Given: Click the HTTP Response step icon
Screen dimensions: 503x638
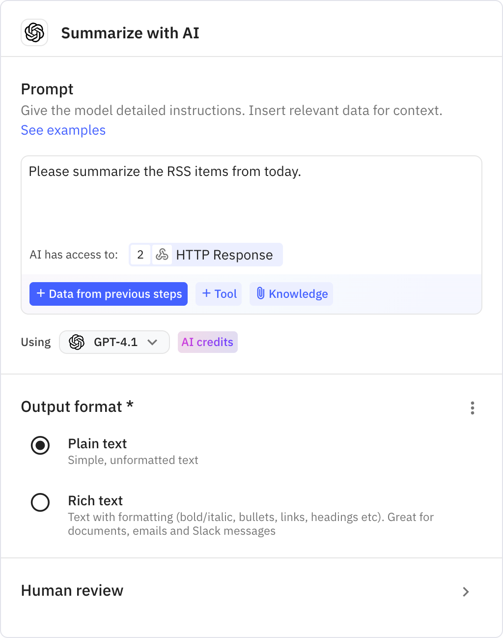Looking at the screenshot, I should click(x=162, y=255).
